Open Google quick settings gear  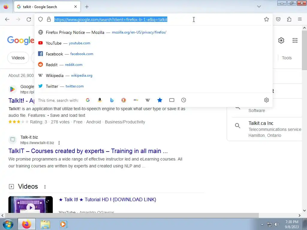pyautogui.click(x=281, y=40)
